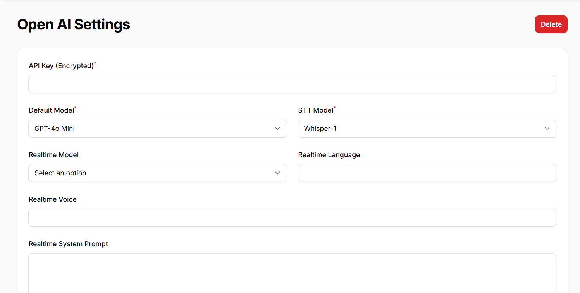
Task: Expand the Realtime Model chevron icon
Action: tap(277, 173)
